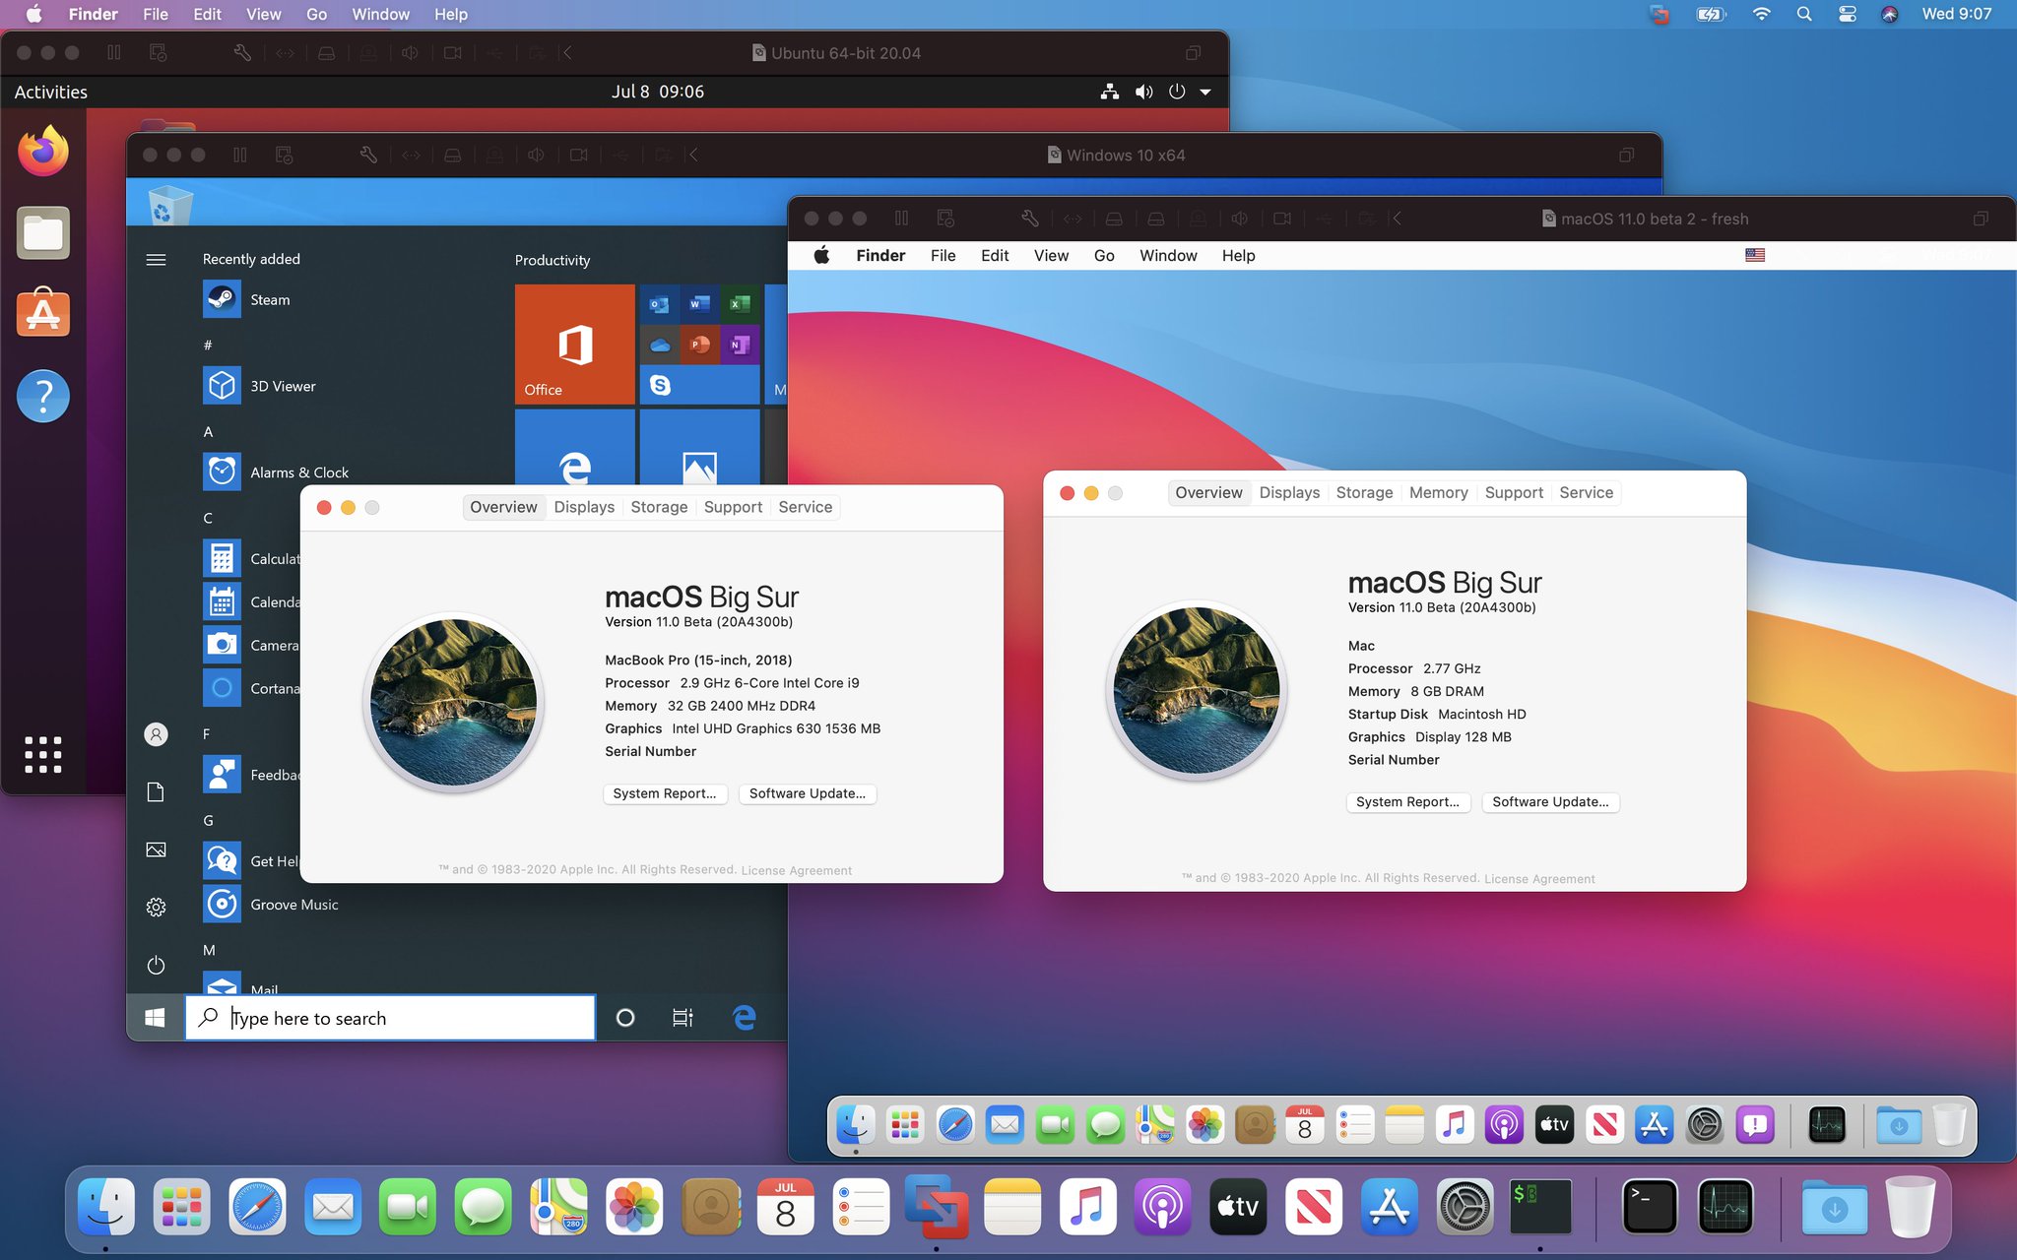Open user account icon in Start sidebar
The image size is (2017, 1260).
[156, 734]
